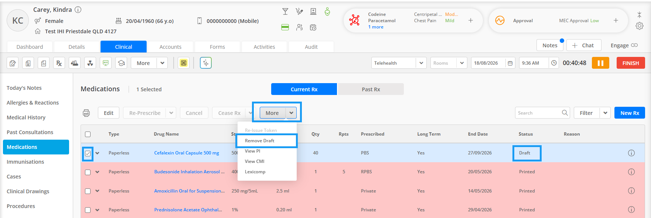Viewport: 651px width, 218px height.
Task: Click the hospital building icon
Action: [313, 12]
